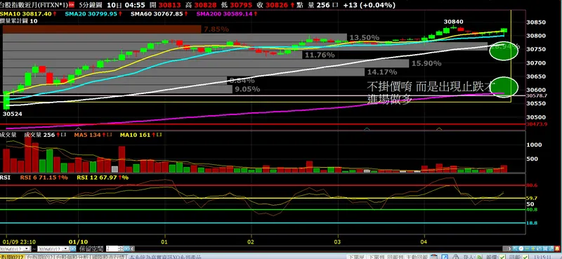Viewport: 562px width, 259px height.
Task: Click the 13.50% volume profile bar label
Action: click(365, 38)
